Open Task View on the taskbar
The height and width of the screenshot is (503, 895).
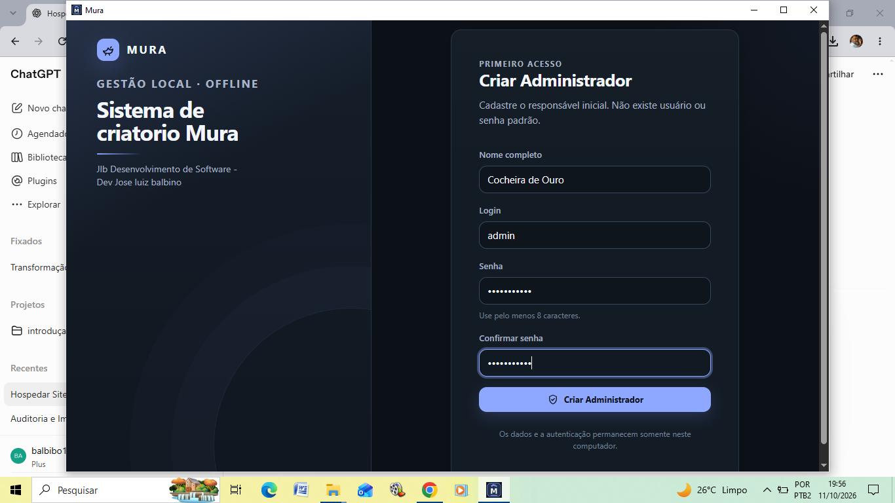[x=236, y=490]
